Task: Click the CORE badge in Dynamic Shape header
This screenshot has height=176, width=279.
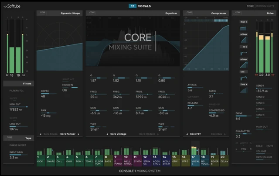Action: pos(43,13)
